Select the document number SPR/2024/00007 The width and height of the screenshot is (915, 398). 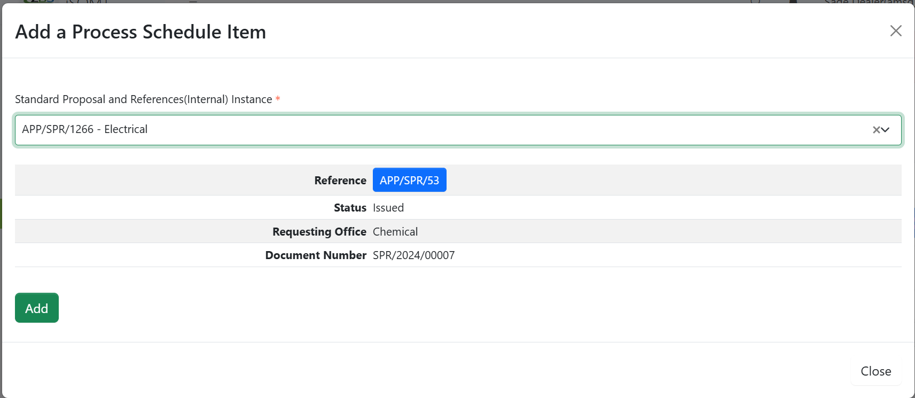click(x=413, y=255)
